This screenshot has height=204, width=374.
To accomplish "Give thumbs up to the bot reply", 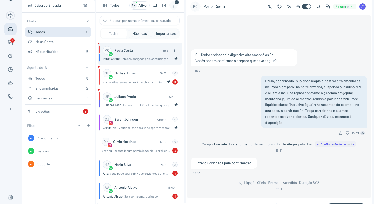I will (x=340, y=133).
